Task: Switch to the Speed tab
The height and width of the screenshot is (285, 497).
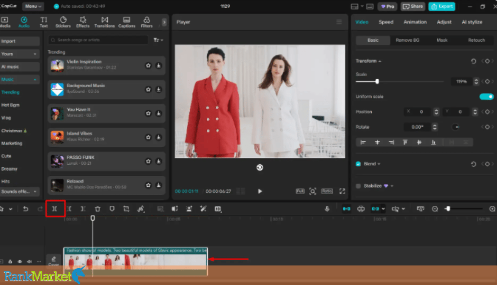Action: pyautogui.click(x=386, y=22)
